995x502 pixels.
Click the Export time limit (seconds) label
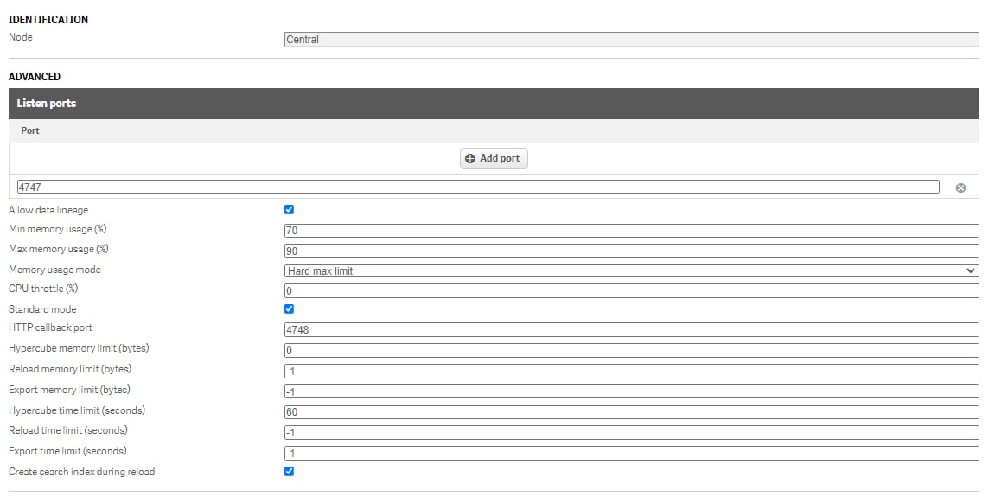coord(67,451)
